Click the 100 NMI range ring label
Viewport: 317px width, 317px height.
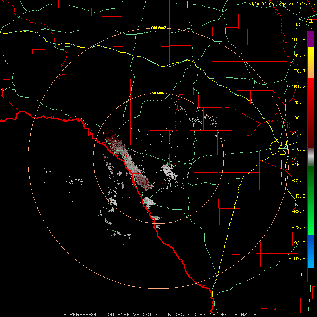pyautogui.click(x=158, y=28)
